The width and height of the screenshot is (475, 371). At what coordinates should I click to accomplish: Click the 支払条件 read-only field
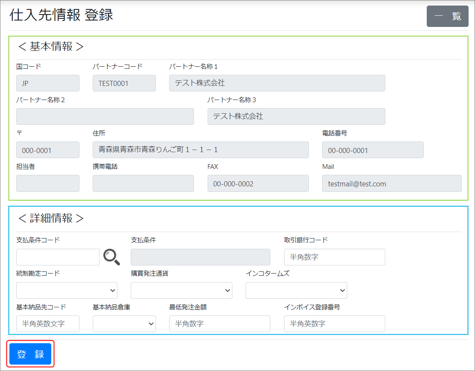click(x=200, y=257)
